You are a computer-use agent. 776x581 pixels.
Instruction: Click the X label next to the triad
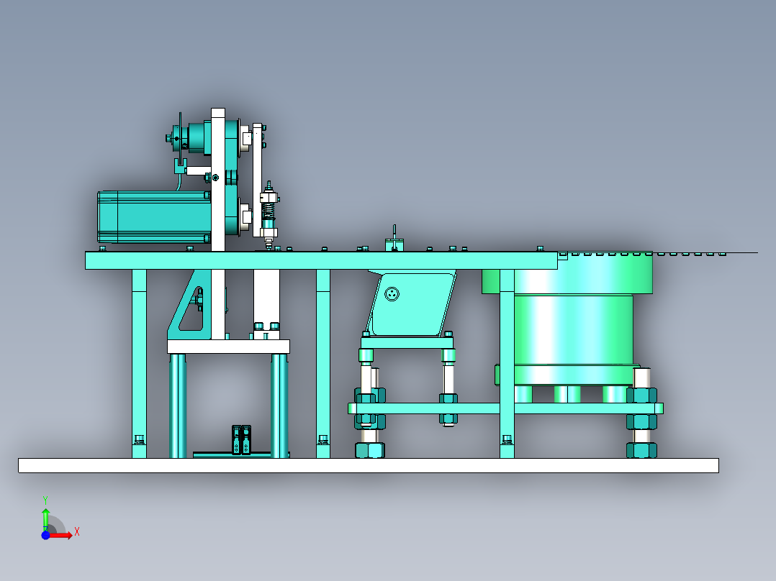(77, 532)
